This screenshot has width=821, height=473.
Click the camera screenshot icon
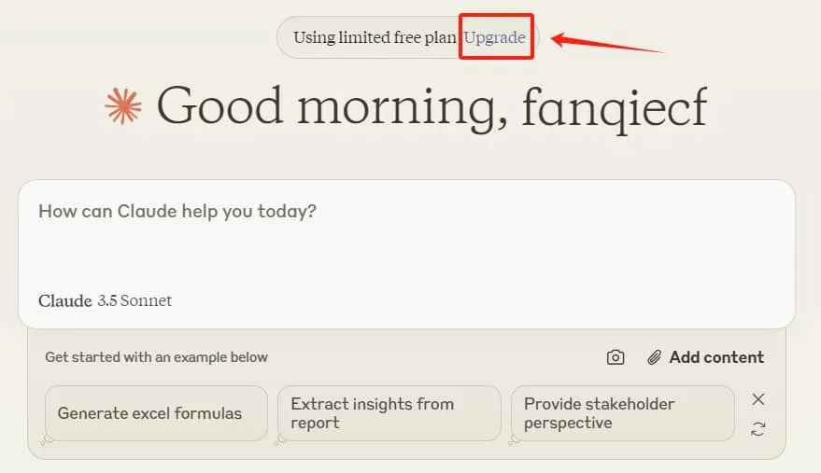616,357
